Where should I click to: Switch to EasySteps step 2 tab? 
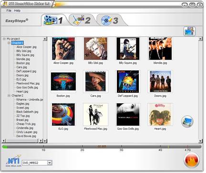tap(82, 20)
